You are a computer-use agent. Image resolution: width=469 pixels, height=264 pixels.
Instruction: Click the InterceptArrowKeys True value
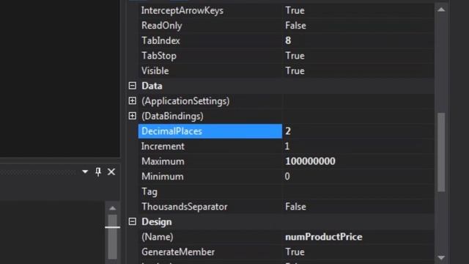tap(295, 10)
